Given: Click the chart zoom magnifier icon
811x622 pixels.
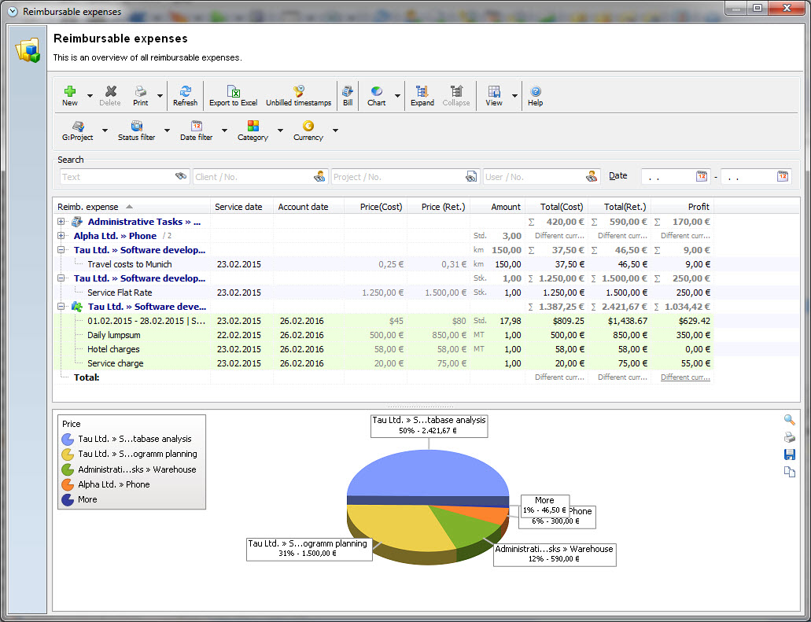Looking at the screenshot, I should pos(789,420).
